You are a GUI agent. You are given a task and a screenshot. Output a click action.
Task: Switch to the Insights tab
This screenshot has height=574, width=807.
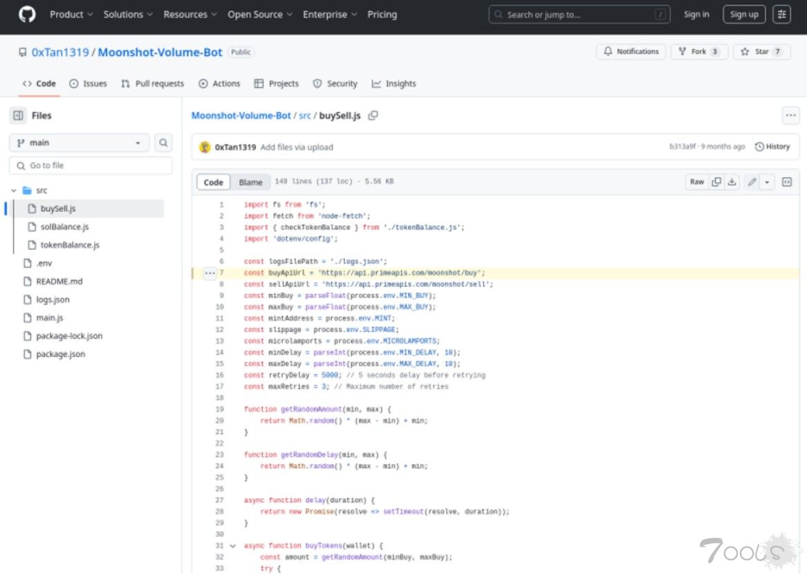[x=393, y=84]
